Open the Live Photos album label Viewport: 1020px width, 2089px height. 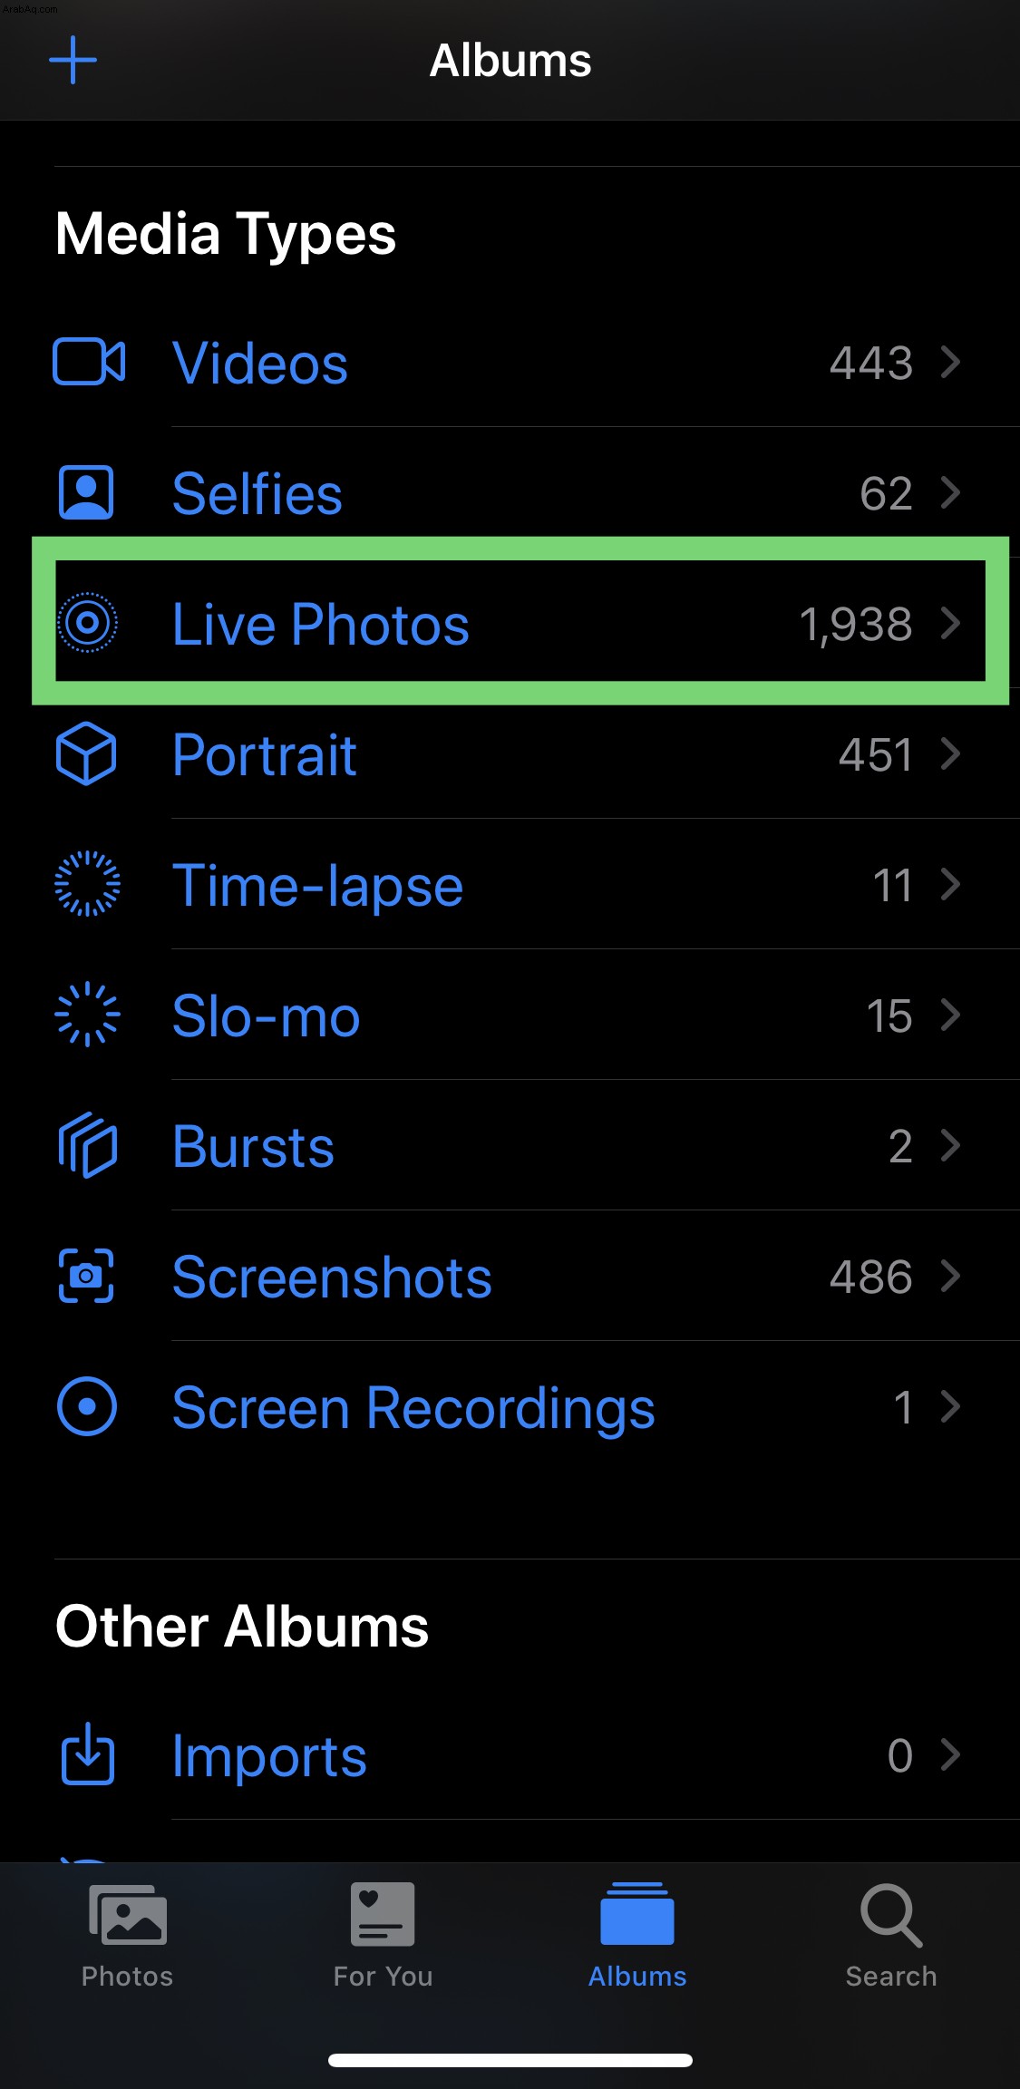click(321, 625)
